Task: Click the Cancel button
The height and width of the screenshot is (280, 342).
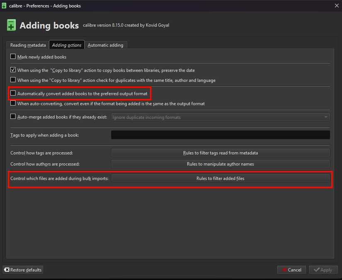Action: [x=291, y=270]
